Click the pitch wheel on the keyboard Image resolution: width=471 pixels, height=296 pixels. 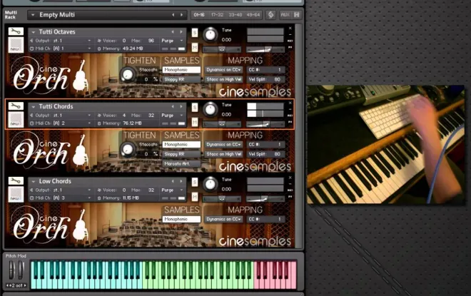click(11, 270)
